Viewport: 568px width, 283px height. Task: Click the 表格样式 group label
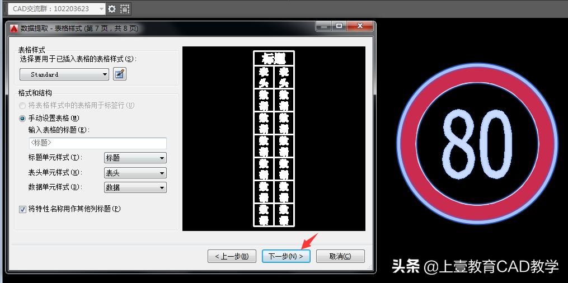click(32, 50)
